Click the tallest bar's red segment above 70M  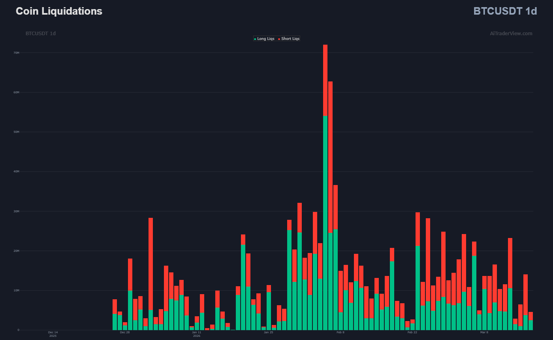click(325, 80)
